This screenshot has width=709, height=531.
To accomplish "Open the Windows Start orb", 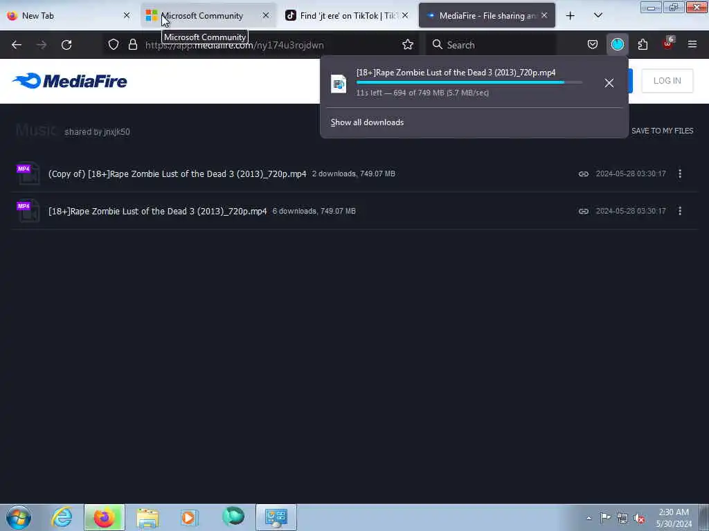I will (x=19, y=517).
